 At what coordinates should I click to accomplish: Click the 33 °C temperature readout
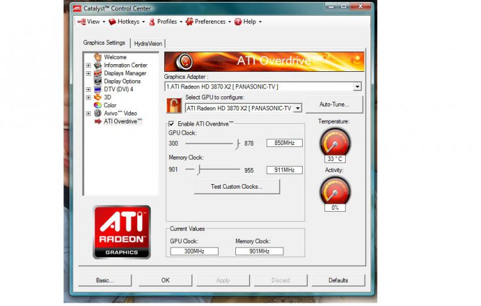tap(335, 159)
